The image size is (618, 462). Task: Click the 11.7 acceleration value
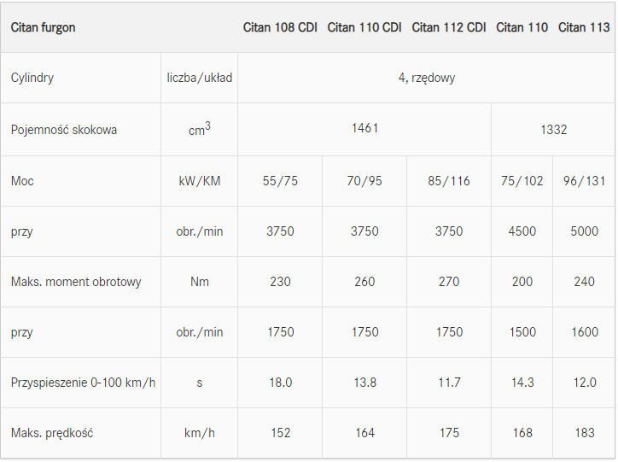[449, 383]
